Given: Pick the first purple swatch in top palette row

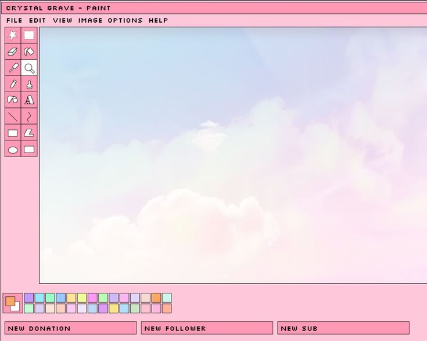Looking at the screenshot, I should click(29, 298).
